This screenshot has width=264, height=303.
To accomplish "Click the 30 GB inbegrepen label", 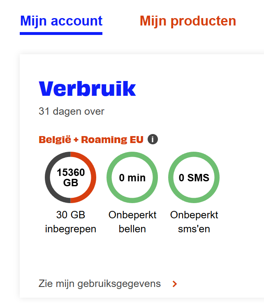I will [71, 222].
